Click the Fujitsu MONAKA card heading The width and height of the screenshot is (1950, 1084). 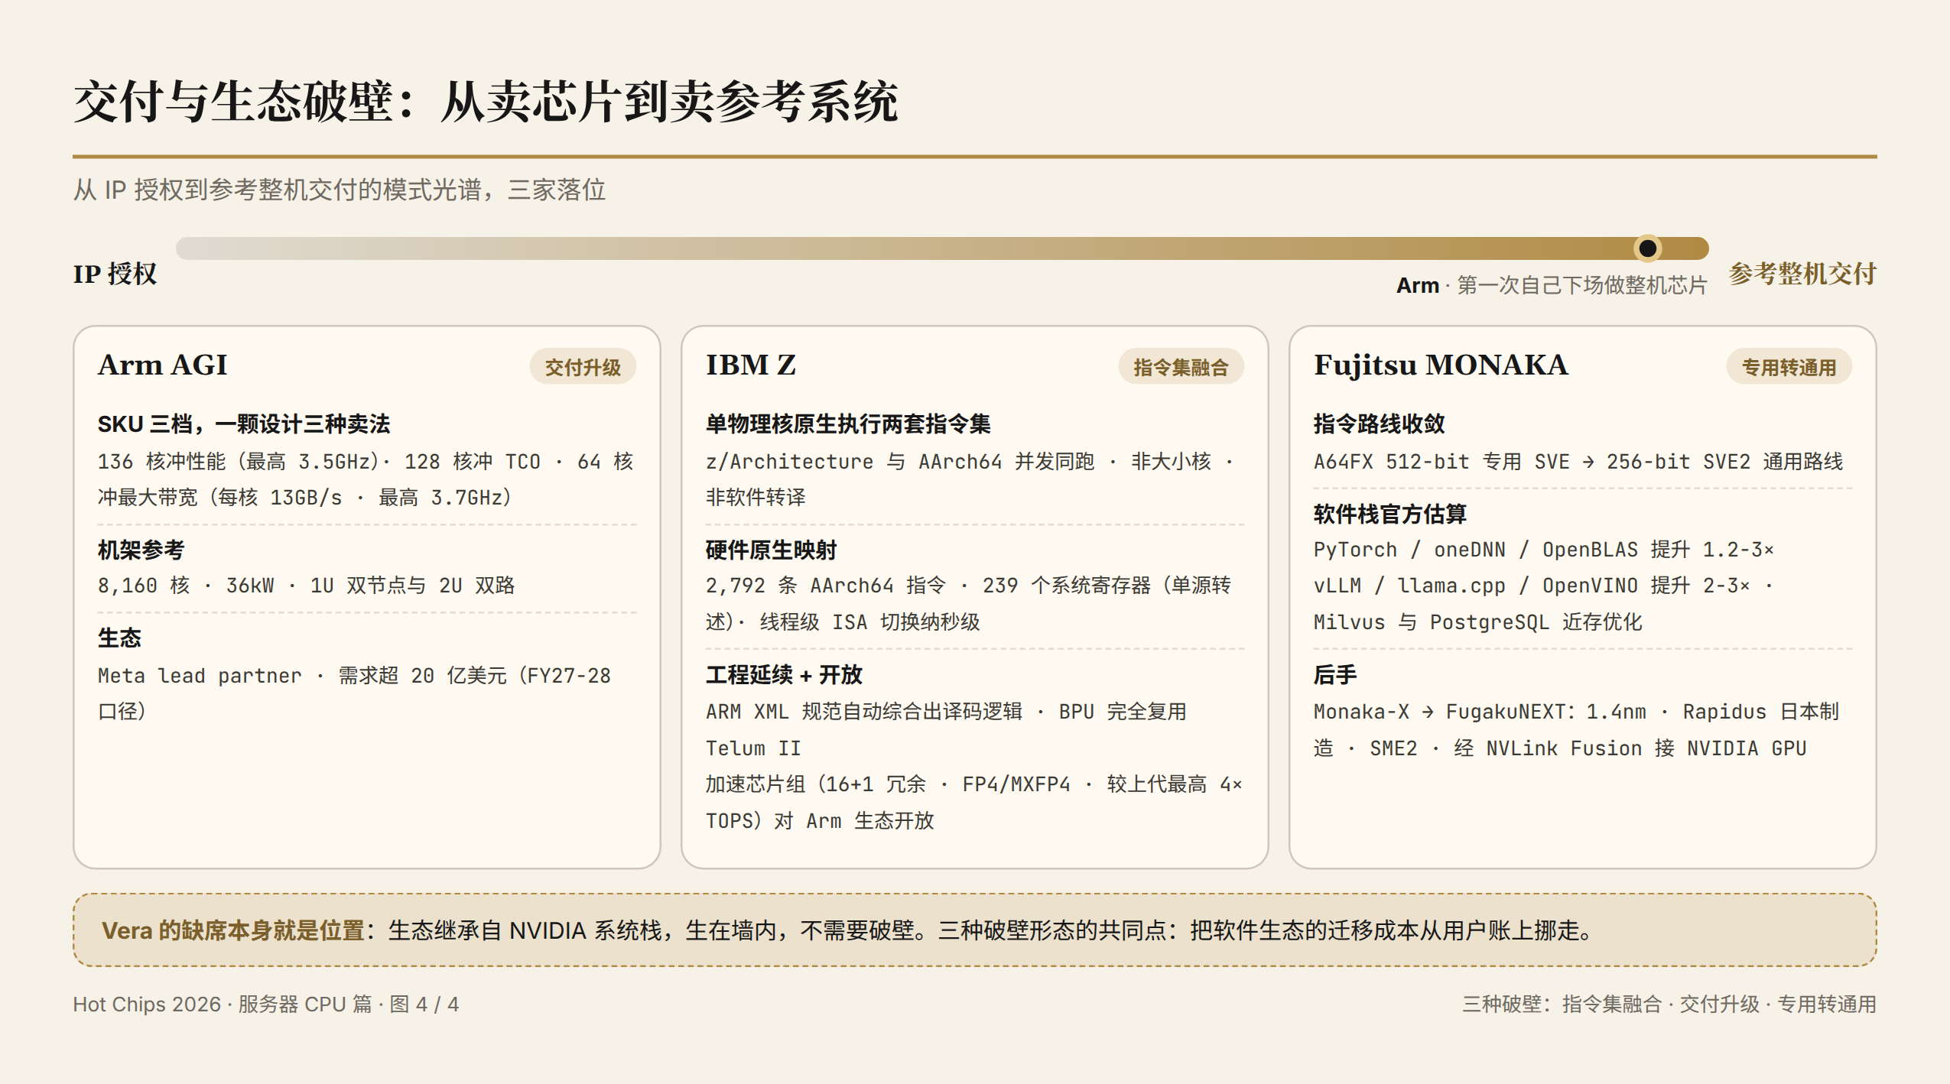(1441, 365)
